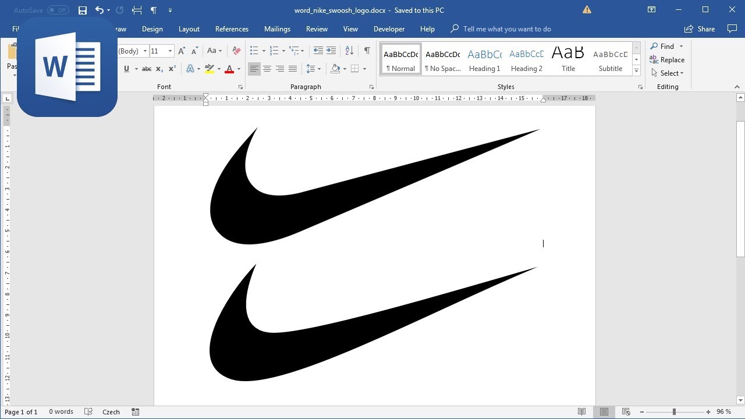Open the Layout tab

click(x=189, y=29)
